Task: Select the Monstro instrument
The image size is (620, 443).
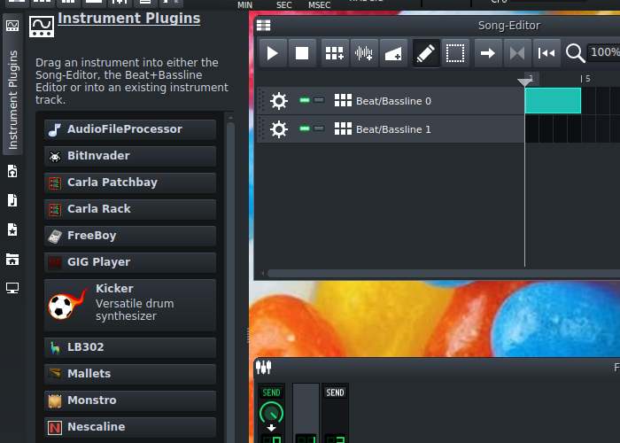Action: (130, 400)
